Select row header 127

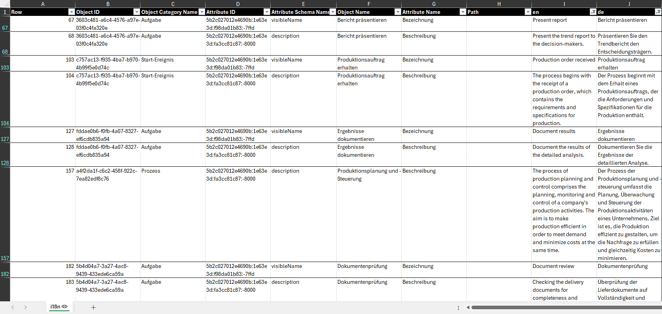pos(5,135)
